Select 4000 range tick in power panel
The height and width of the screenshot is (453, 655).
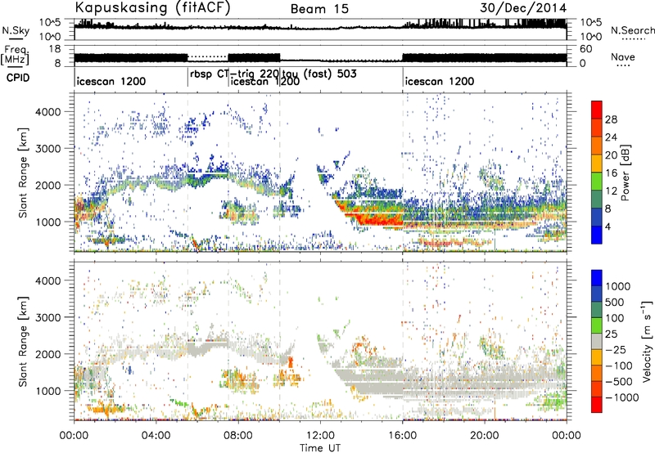pyautogui.click(x=47, y=112)
